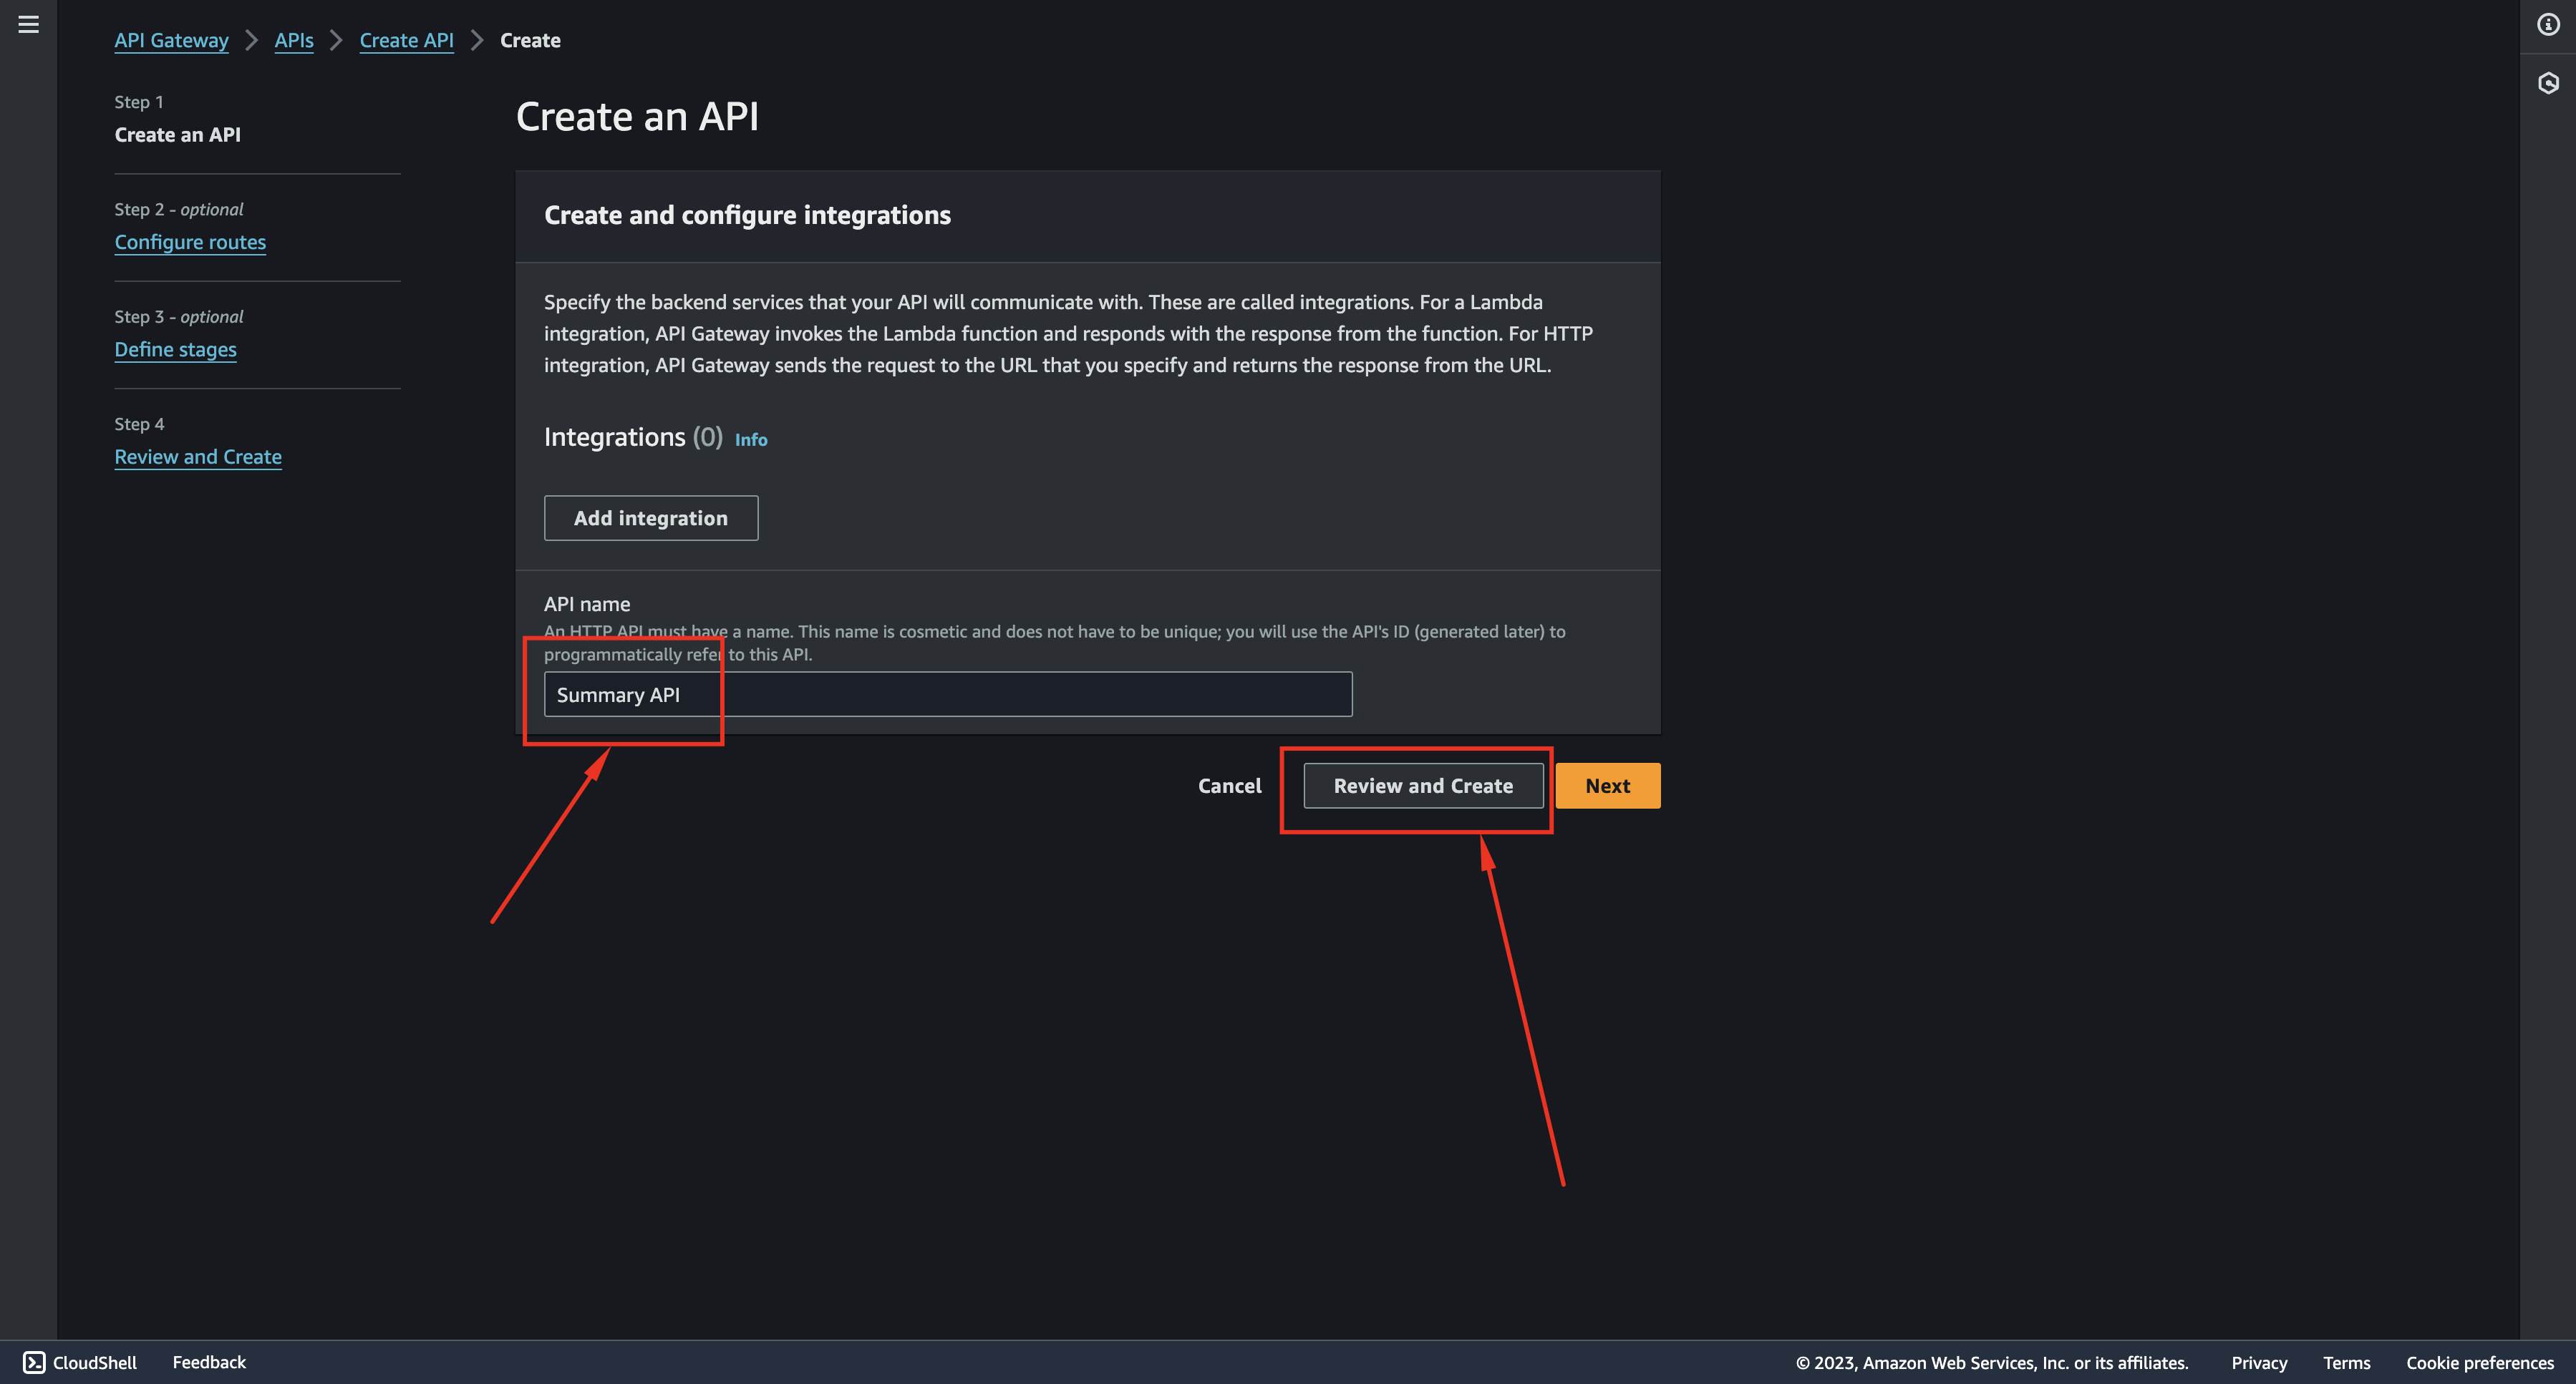This screenshot has height=1384, width=2576.
Task: Click the Review and Create button
Action: [1423, 786]
